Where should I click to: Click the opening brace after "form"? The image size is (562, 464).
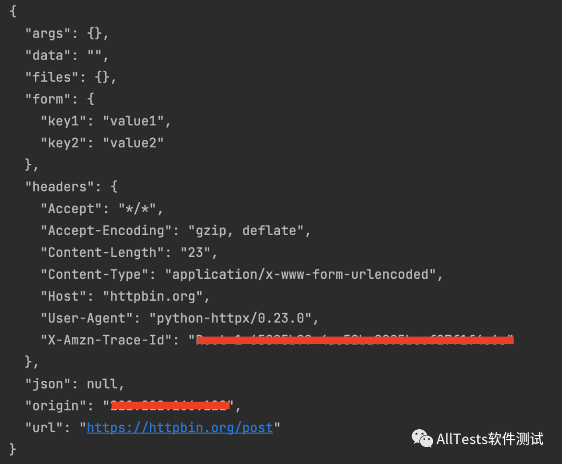pyautogui.click(x=91, y=99)
